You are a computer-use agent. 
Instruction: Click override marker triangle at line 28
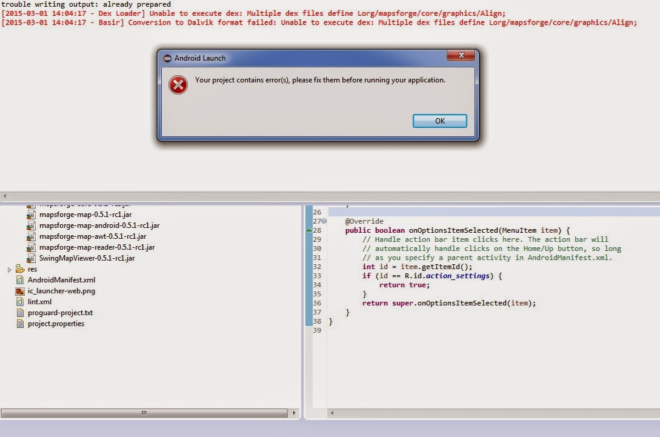coord(309,230)
